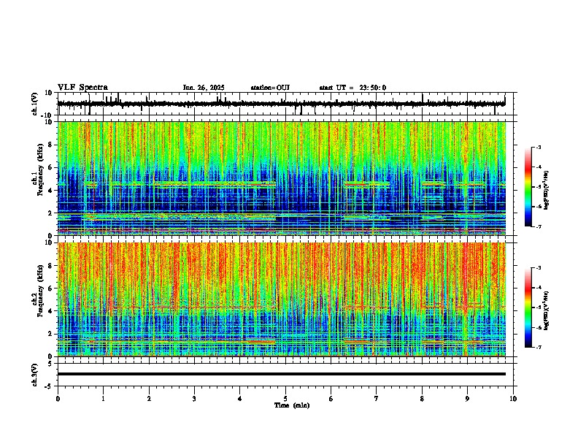Click the "ch.1(V)" axis label

35,104
